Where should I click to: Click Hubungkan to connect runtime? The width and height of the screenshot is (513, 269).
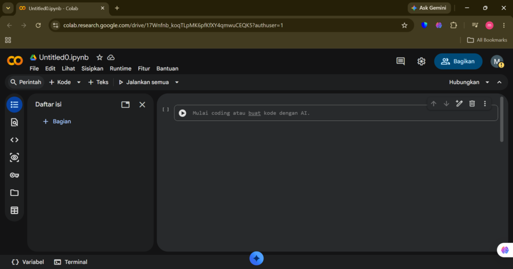click(464, 82)
